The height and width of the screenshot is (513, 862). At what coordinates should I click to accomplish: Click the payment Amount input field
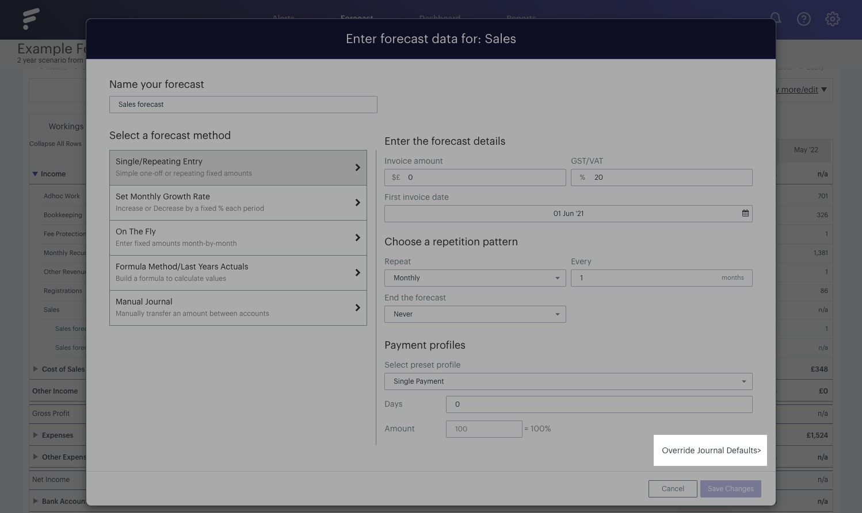[484, 429]
